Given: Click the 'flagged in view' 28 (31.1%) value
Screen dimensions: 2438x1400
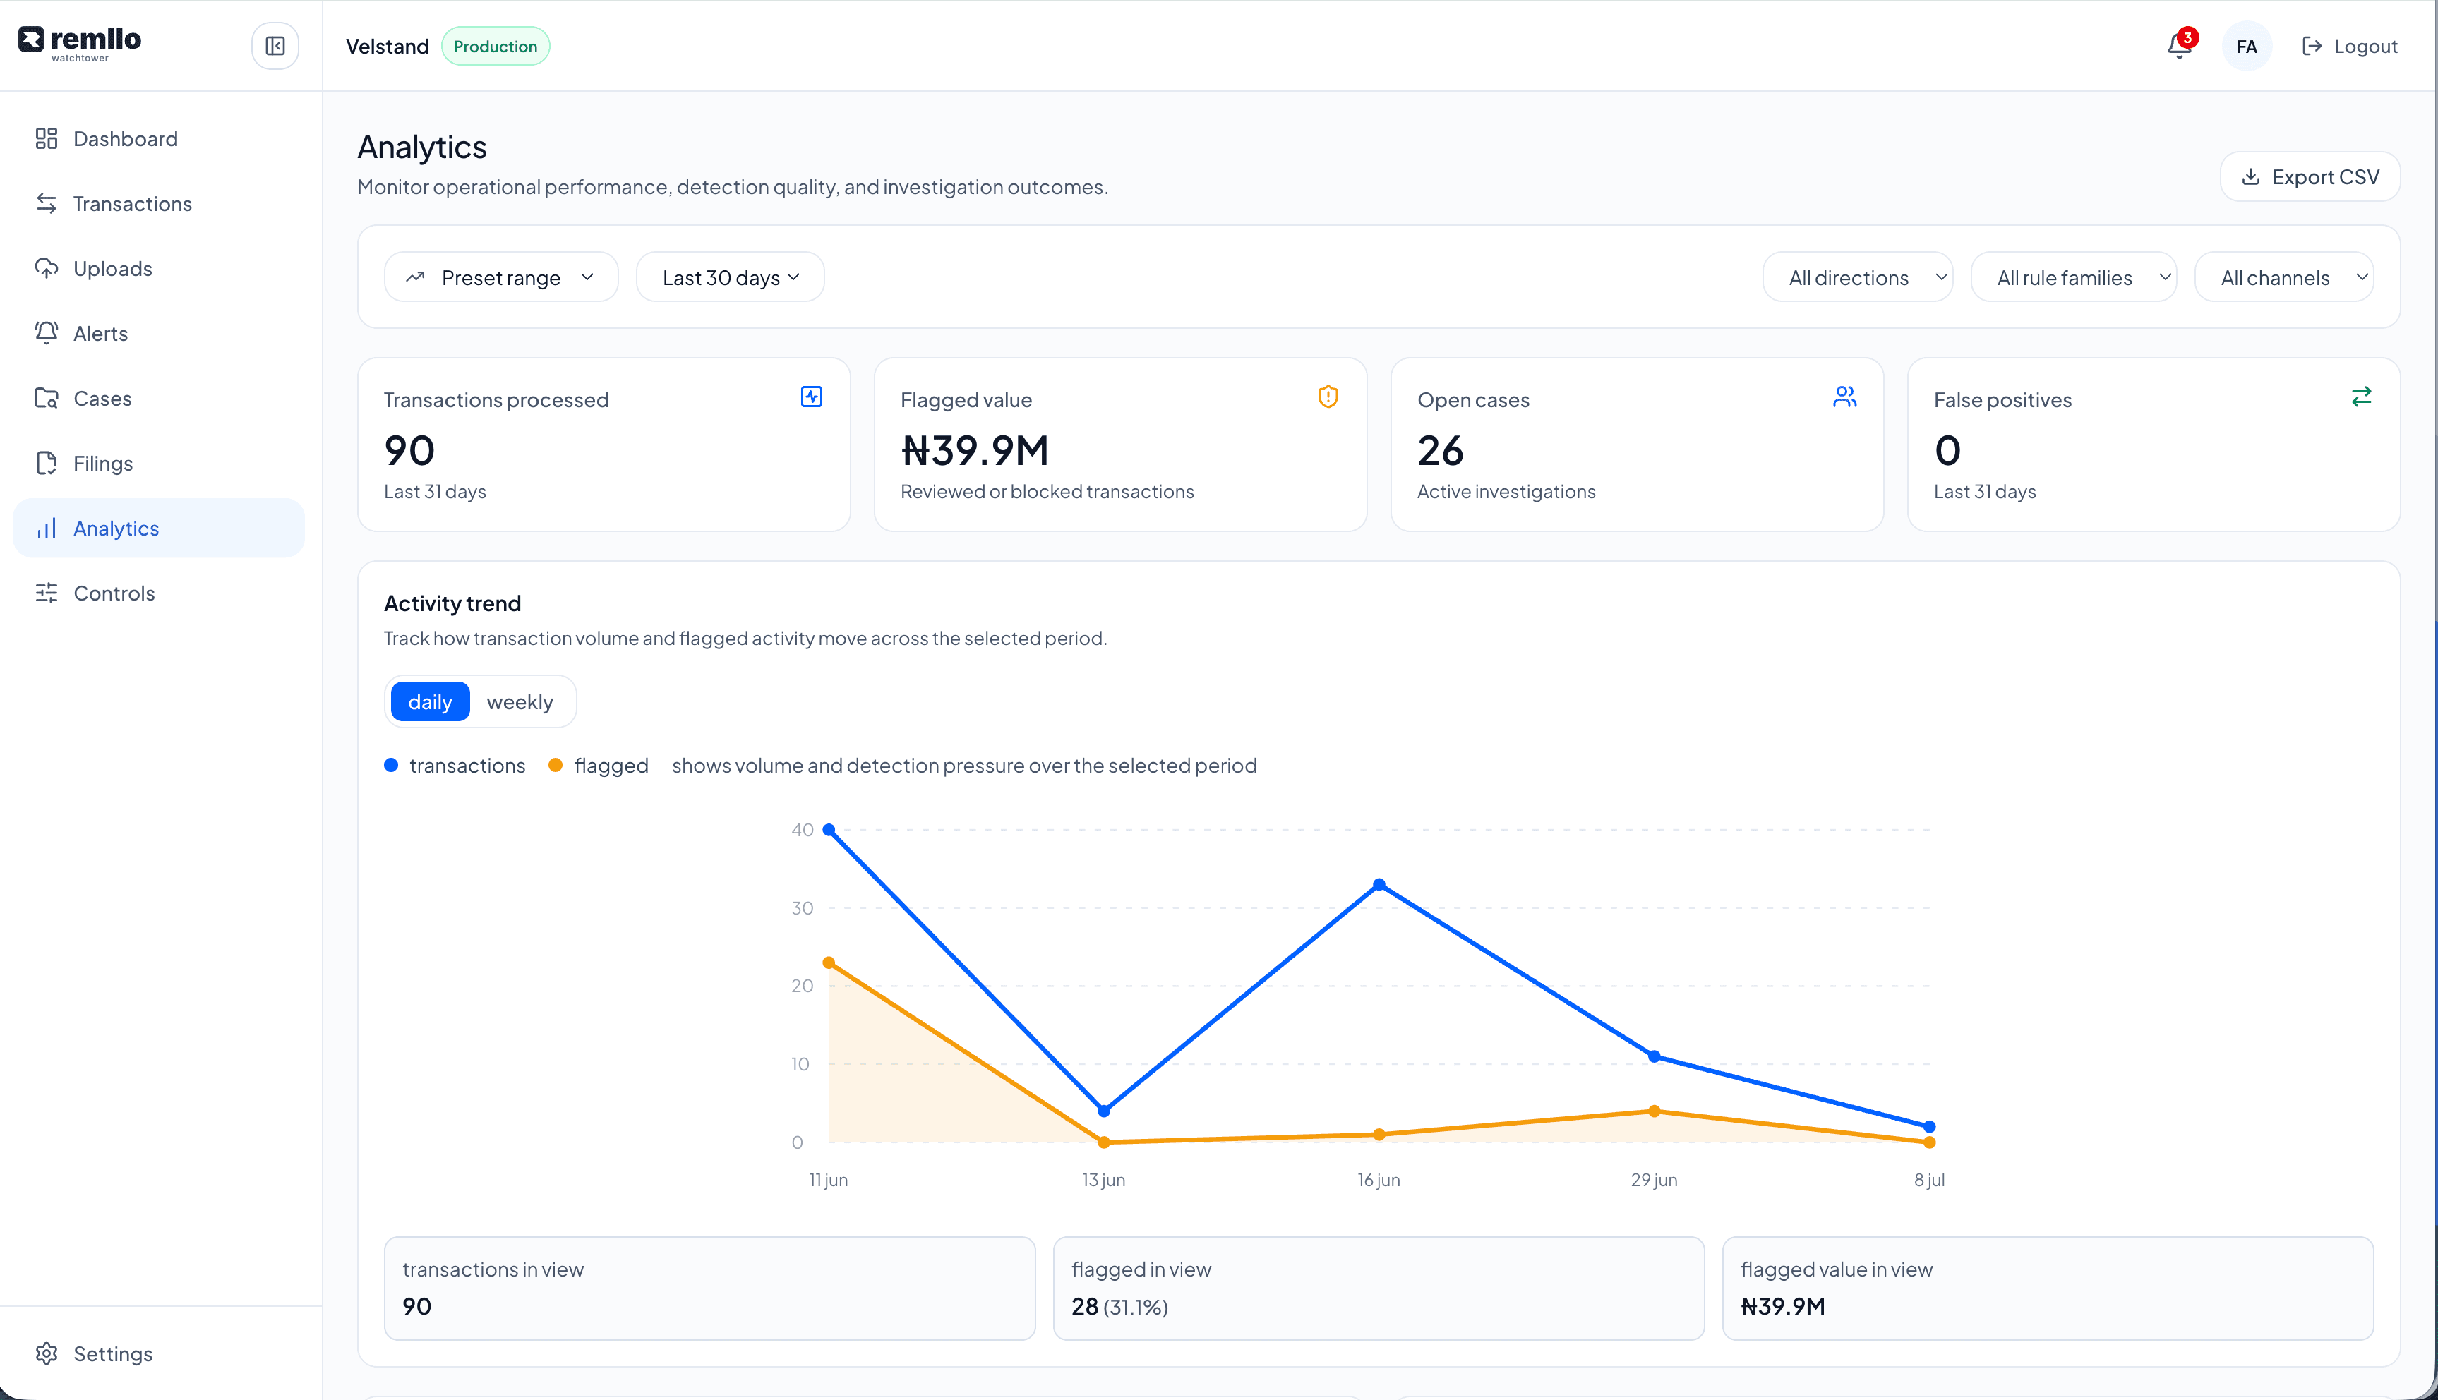Looking at the screenshot, I should tap(1119, 1305).
